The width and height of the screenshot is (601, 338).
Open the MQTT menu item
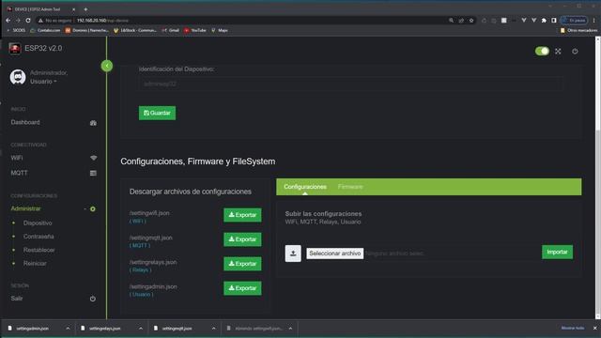[19, 173]
